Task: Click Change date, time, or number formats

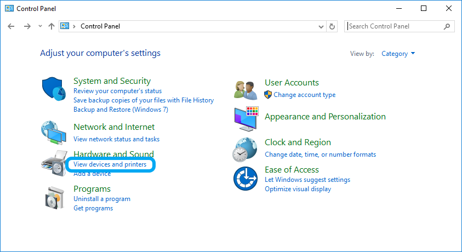Action: 320,154
